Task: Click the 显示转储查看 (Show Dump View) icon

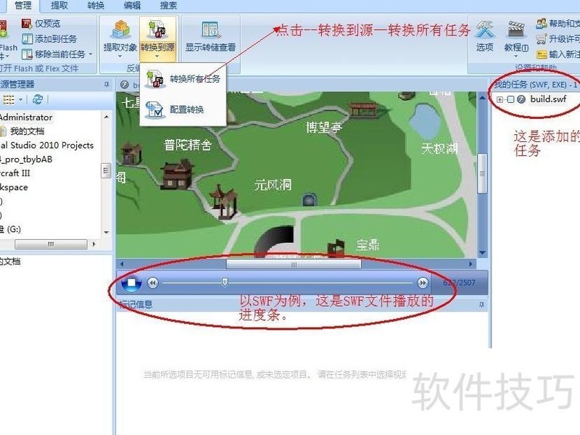Action: pos(210,31)
